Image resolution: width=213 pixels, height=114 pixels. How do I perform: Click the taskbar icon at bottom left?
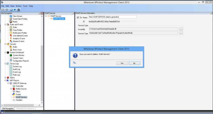coord(2,112)
